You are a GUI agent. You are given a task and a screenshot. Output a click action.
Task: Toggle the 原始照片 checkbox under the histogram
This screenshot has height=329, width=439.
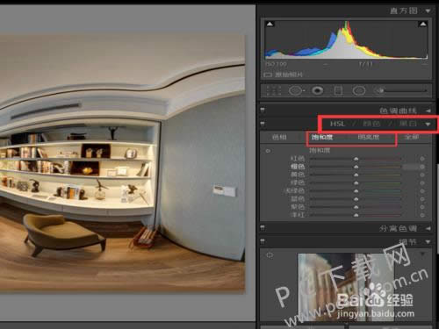pyautogui.click(x=267, y=75)
